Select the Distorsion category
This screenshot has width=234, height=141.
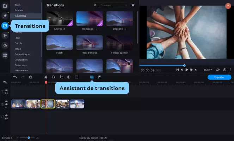pos(20,65)
